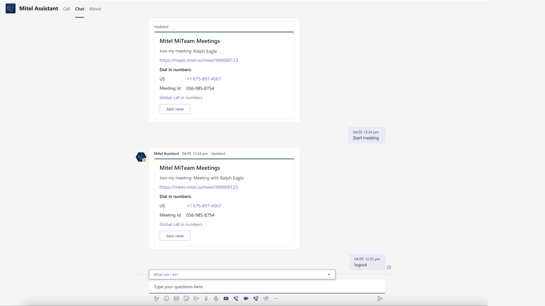Click the YouTube video icon
Viewport: 545px width, 306px height.
226,298
